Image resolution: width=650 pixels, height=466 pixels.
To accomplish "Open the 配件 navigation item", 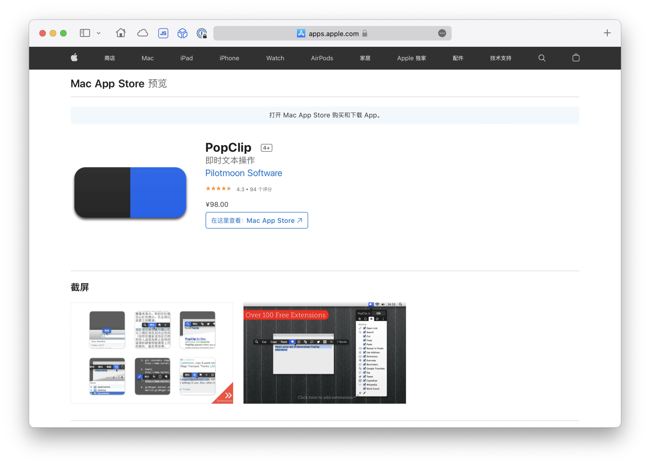I will (458, 58).
